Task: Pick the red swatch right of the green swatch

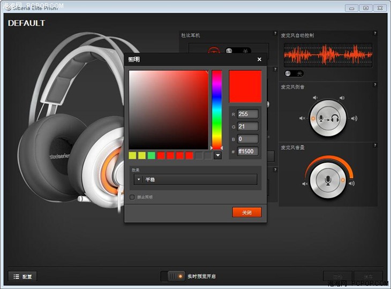Action: (161, 156)
